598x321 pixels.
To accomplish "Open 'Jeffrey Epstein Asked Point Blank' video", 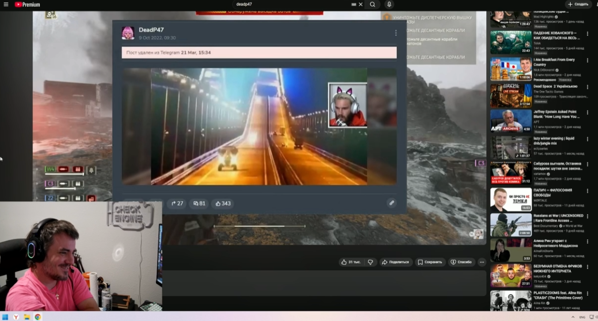I will [x=557, y=114].
